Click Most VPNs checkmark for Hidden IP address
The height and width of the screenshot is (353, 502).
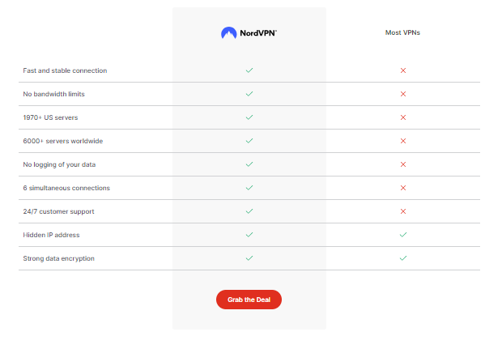[x=402, y=235]
